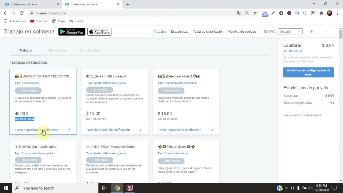343x193 pixels.
Task: Close the first Trabajo en colmena tab
Action: [58, 4]
